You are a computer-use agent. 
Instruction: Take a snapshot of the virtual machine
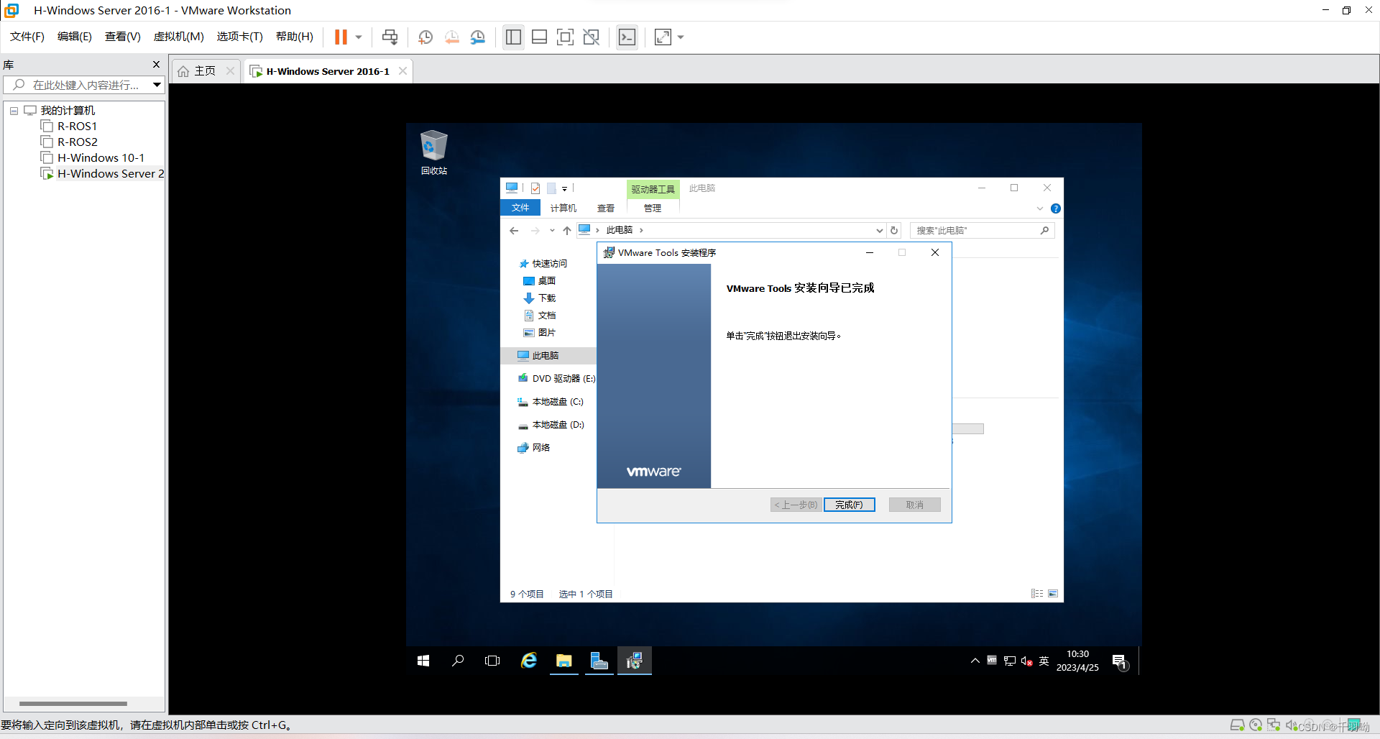click(425, 37)
